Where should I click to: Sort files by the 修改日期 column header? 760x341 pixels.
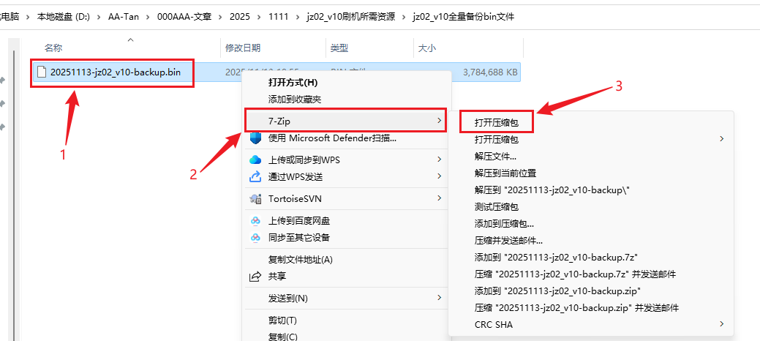(x=243, y=48)
